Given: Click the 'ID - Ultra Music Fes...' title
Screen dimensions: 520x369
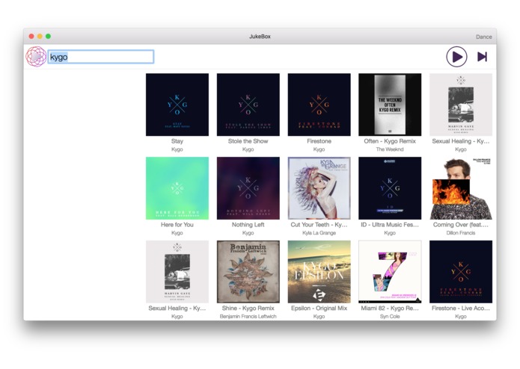Looking at the screenshot, I should coord(390,225).
